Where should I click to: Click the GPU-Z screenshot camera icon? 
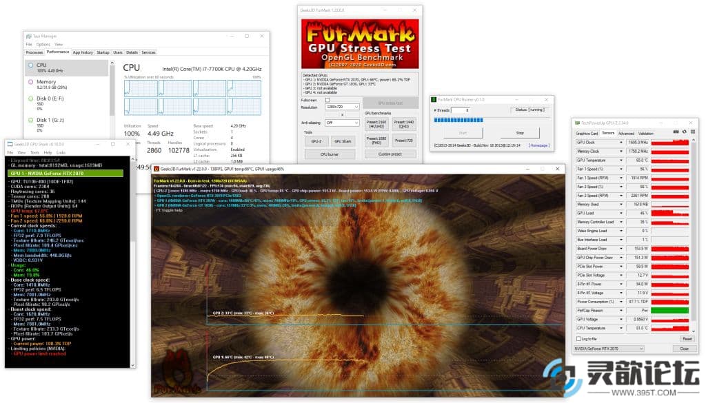point(676,132)
